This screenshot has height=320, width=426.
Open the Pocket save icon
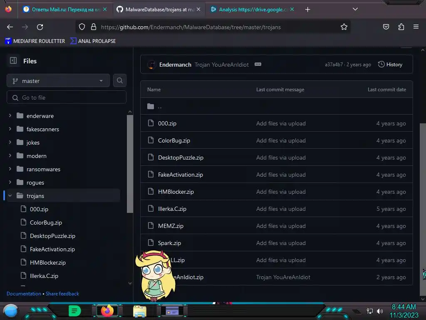click(x=386, y=27)
